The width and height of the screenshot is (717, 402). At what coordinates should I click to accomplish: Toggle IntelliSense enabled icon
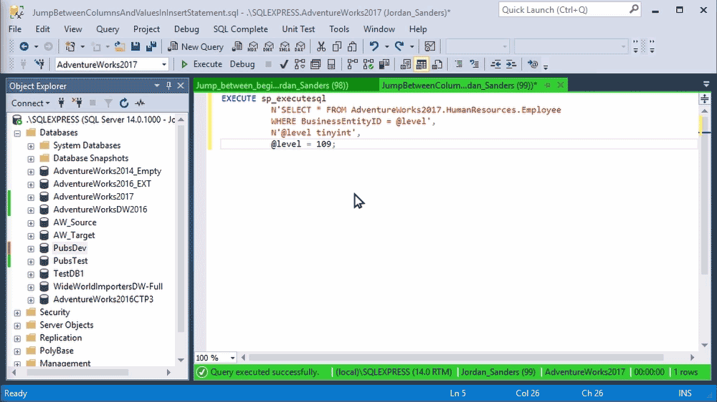click(331, 64)
